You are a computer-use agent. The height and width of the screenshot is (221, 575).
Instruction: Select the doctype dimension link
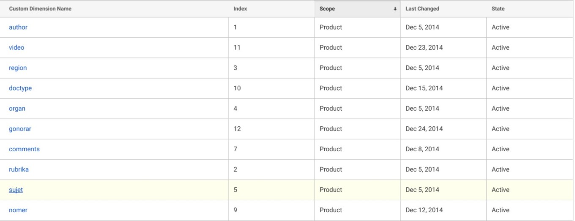point(20,88)
